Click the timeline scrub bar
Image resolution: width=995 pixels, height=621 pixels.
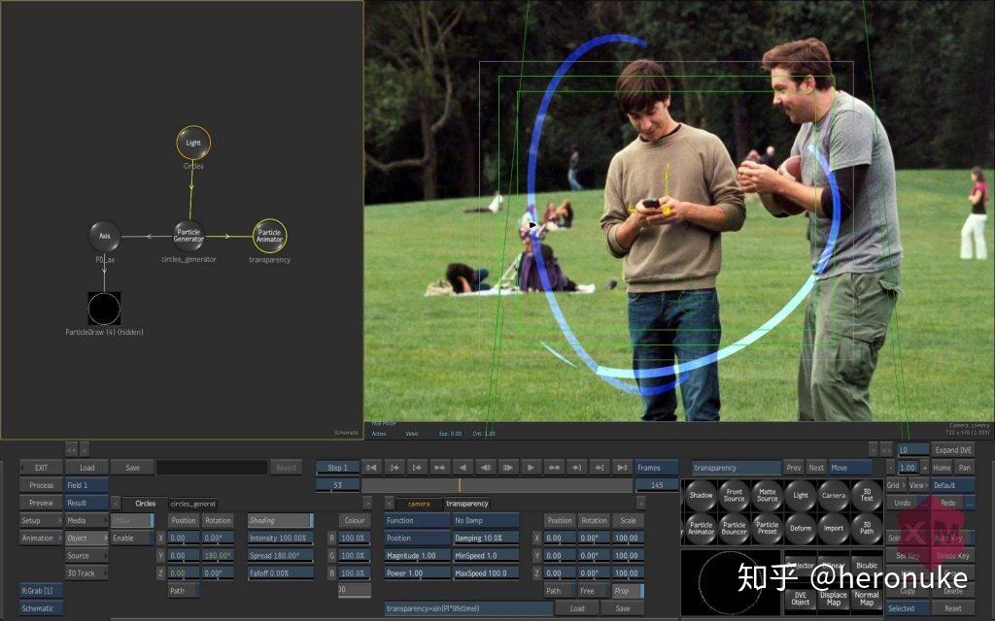coord(497,485)
